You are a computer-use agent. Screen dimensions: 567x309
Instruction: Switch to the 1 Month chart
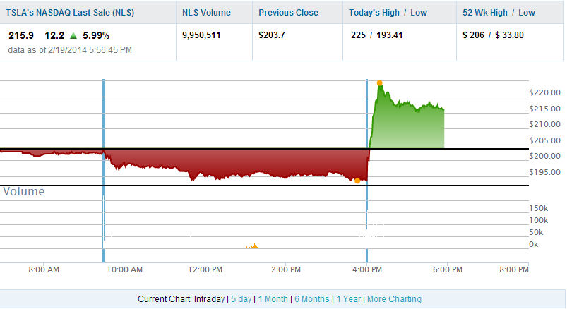point(273,299)
